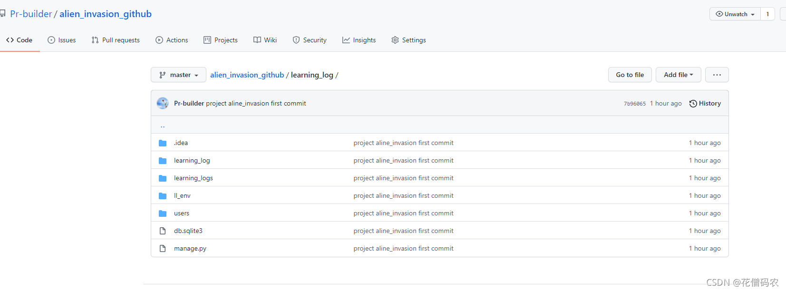Click commit message in manage.py row

[x=403, y=248]
